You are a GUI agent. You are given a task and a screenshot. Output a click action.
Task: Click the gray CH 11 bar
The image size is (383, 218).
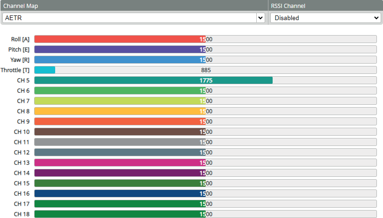click(x=205, y=142)
